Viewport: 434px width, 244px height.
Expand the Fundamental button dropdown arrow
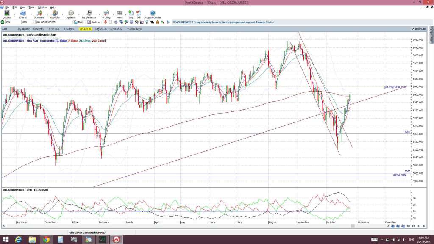point(99,14)
